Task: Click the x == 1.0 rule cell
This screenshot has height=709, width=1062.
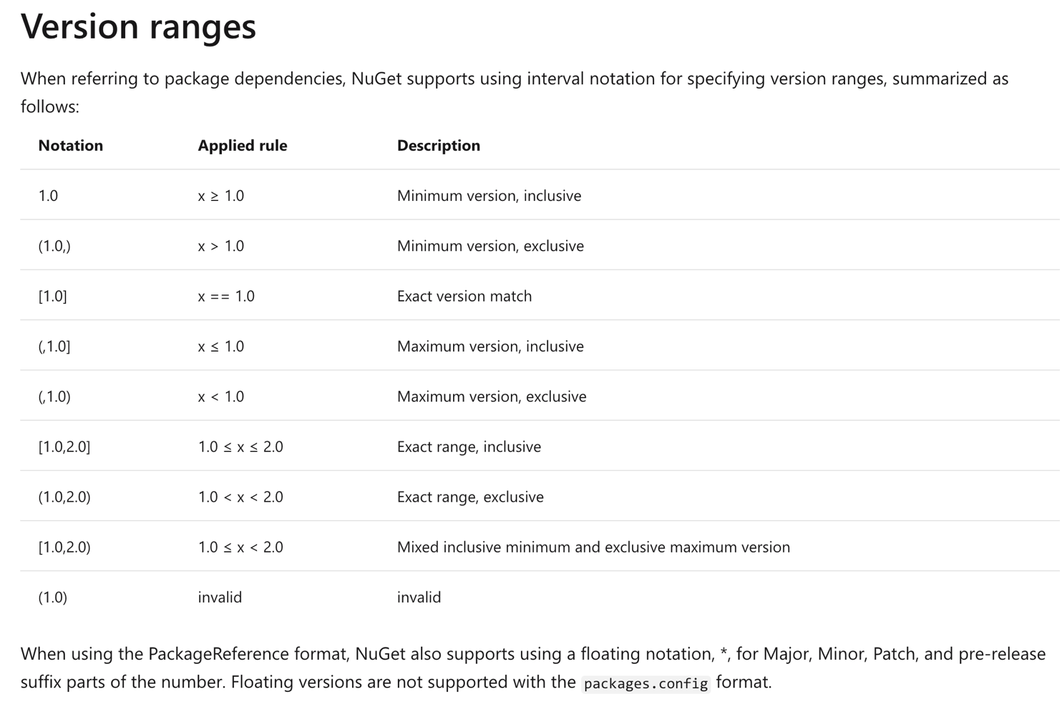Action: point(226,296)
